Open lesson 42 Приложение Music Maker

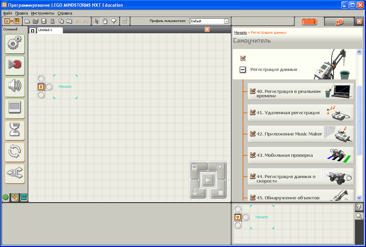pos(301,134)
